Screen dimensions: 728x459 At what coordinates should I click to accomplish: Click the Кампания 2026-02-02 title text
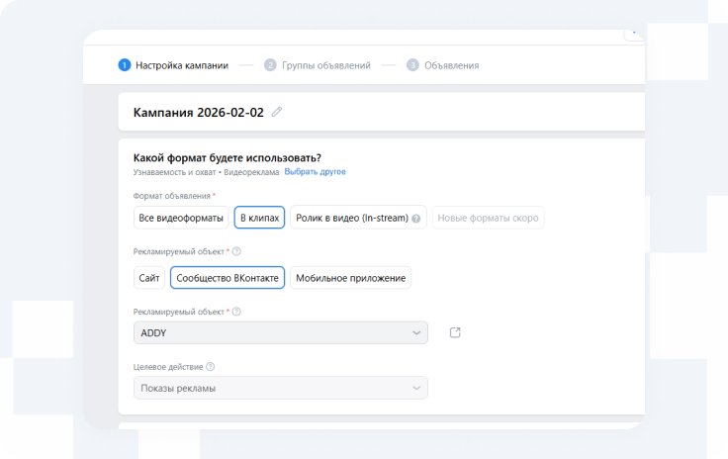coord(199,112)
